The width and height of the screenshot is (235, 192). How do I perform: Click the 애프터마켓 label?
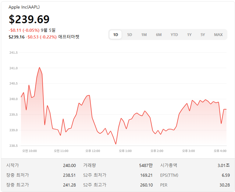tap(69, 37)
